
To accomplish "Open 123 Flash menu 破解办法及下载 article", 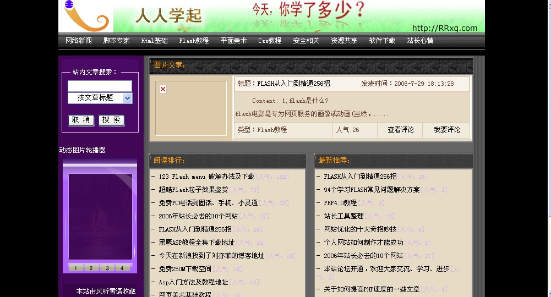I will 206,177.
